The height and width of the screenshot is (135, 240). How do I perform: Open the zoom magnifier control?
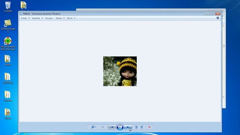tap(93, 127)
